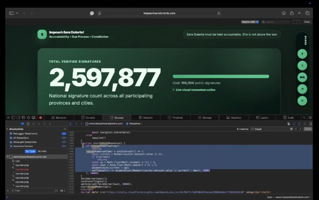
Task: Close the page find bar with Done
Action: click(x=307, y=22)
